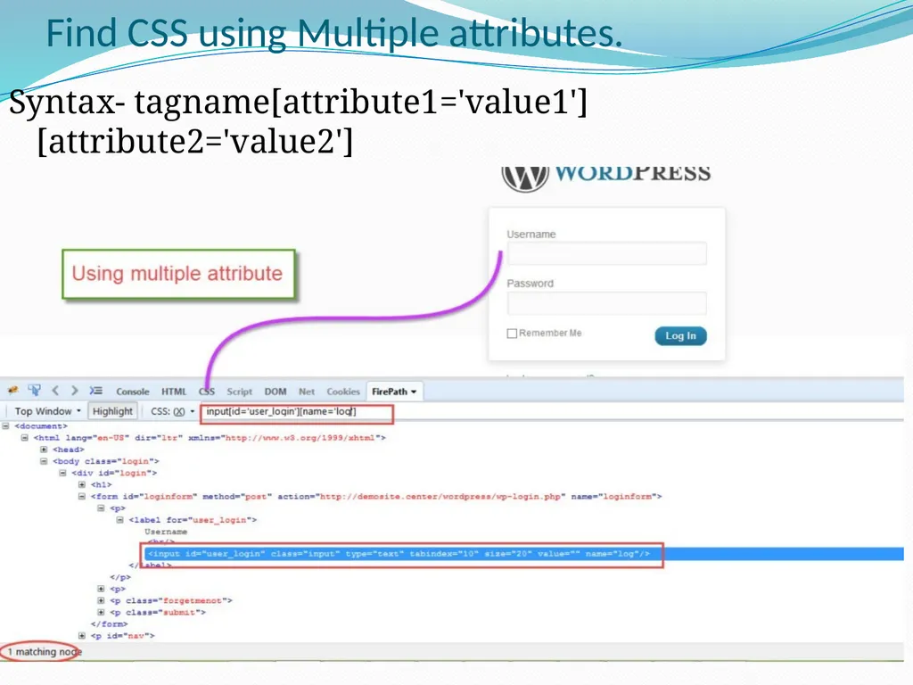Go back with the left arrow icon
Viewport: 913px width, 685px height.
pos(55,391)
